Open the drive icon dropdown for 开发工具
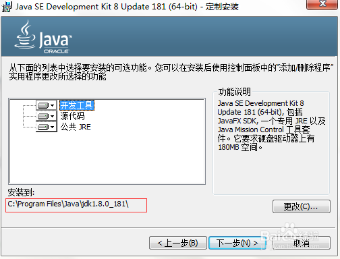Screen dimensions: 340x259 (x=47, y=105)
